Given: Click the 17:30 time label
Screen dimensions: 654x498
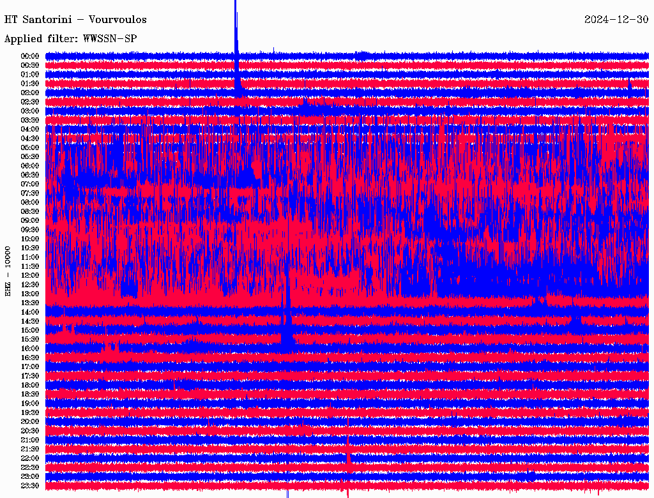Looking at the screenshot, I should [30, 376].
